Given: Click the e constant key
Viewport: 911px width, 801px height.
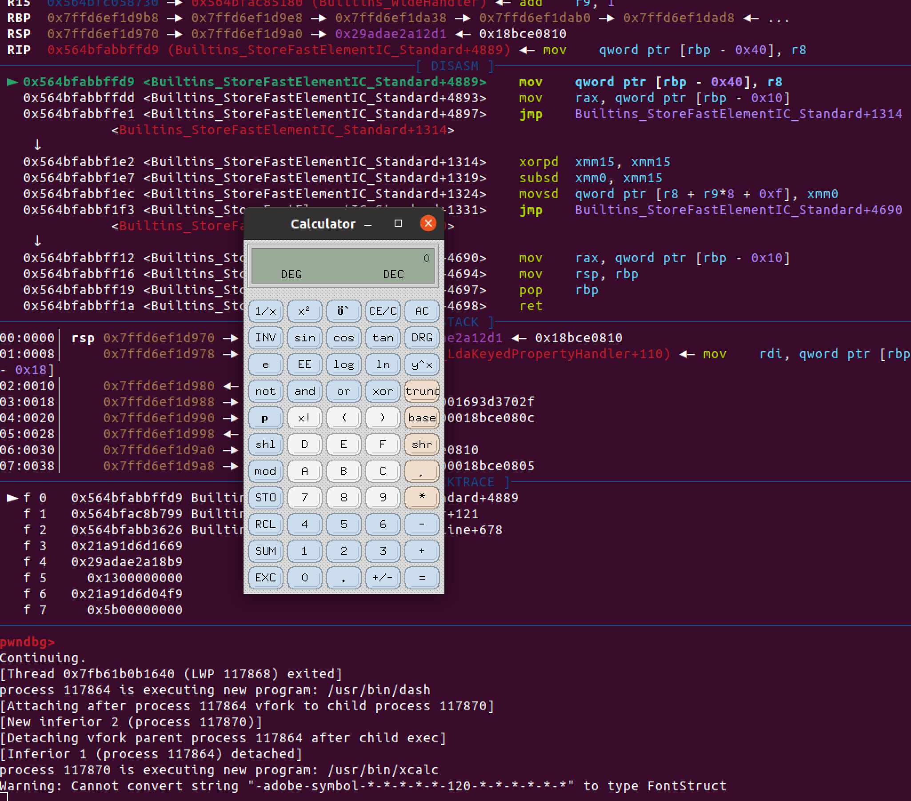Looking at the screenshot, I should tap(265, 364).
